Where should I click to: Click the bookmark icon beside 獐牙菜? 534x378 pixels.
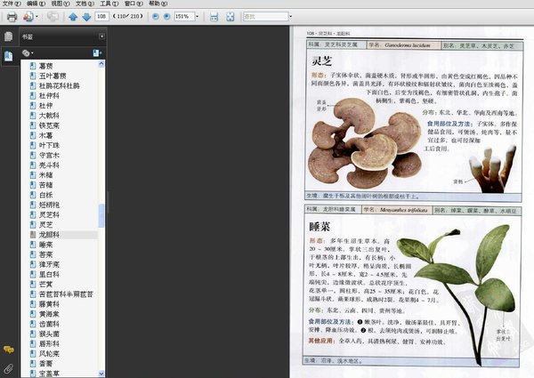33,264
